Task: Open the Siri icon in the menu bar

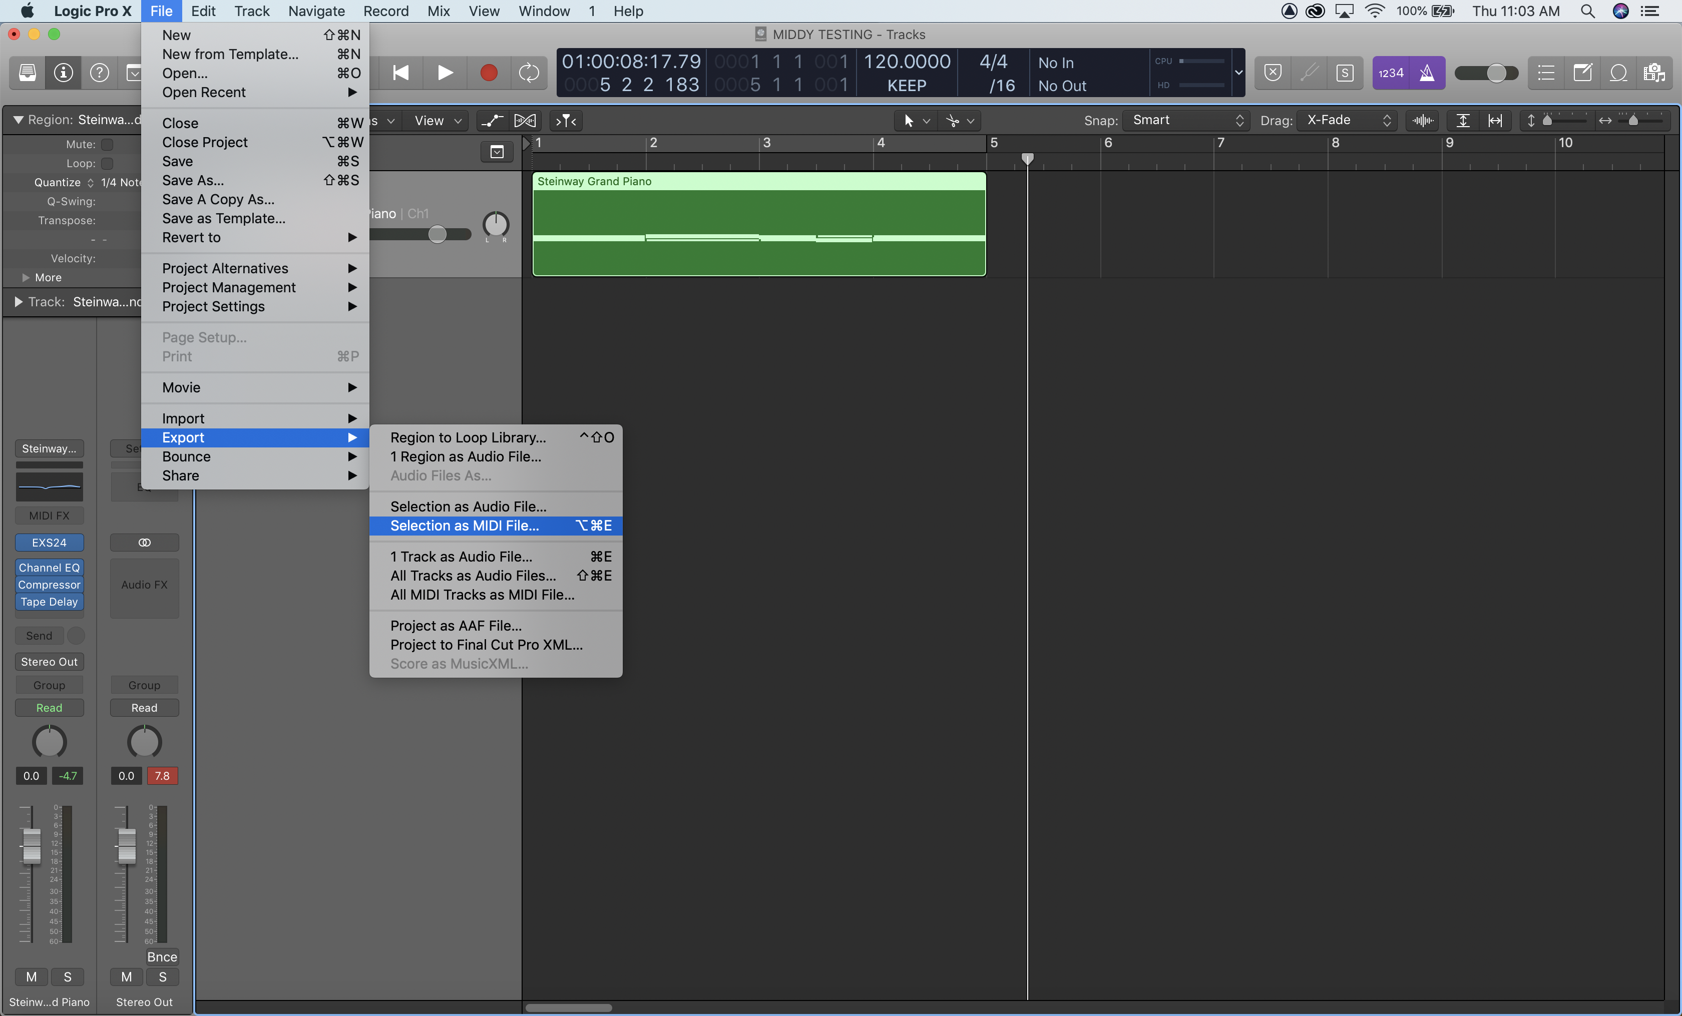Action: (x=1621, y=11)
